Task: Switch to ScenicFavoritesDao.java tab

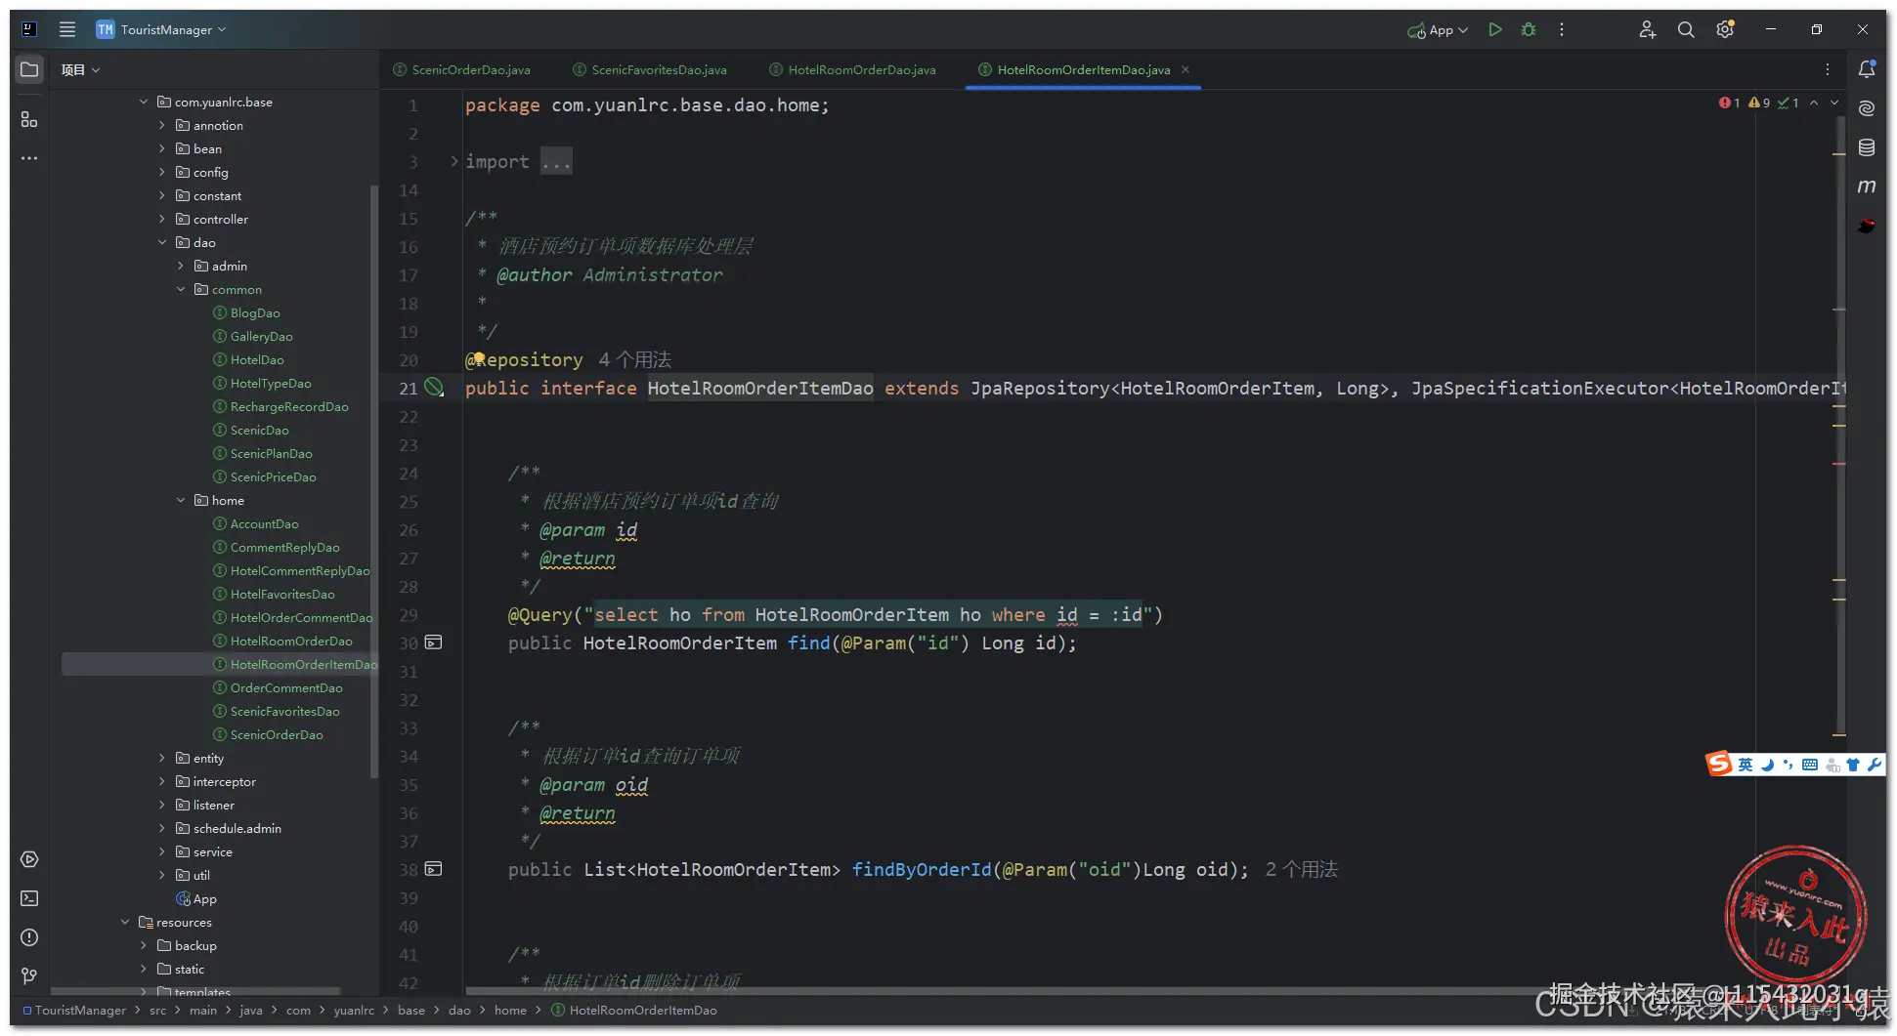Action: (x=650, y=69)
